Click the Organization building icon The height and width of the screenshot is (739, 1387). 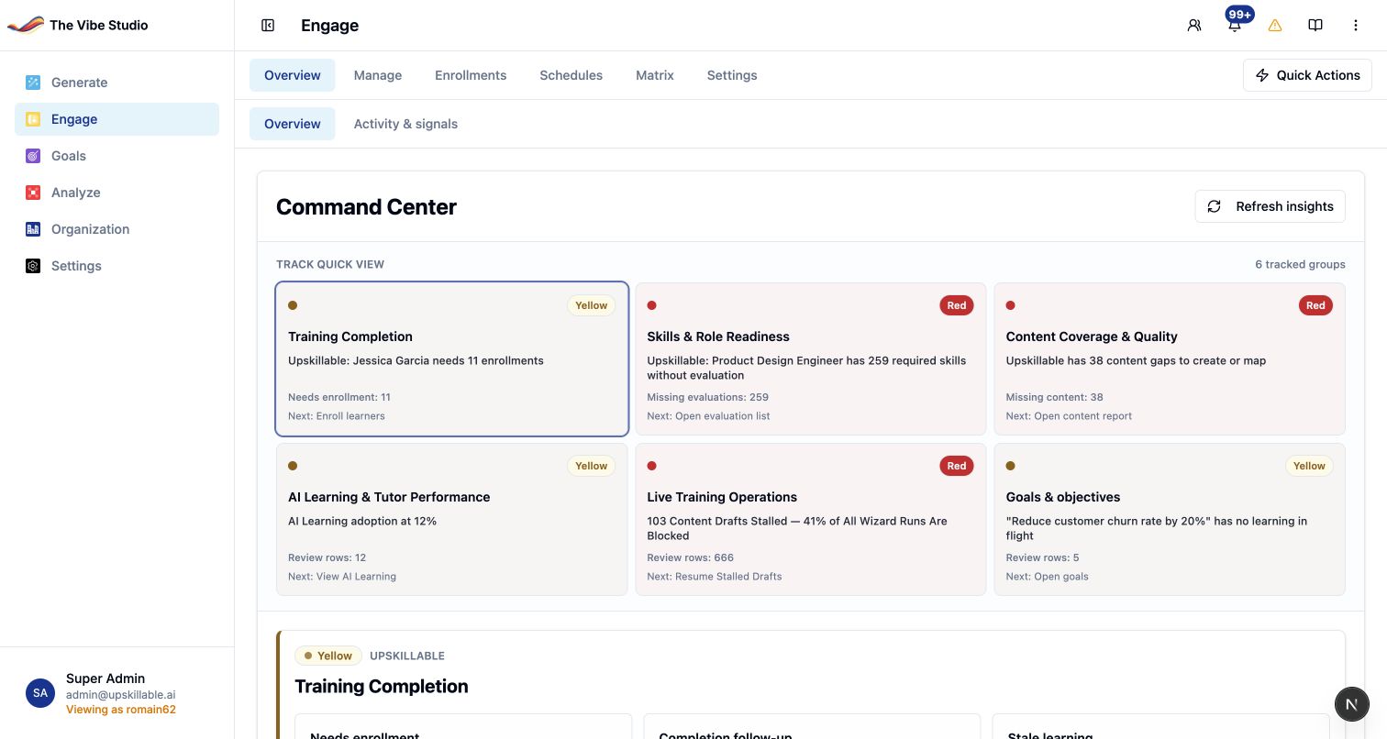click(33, 229)
